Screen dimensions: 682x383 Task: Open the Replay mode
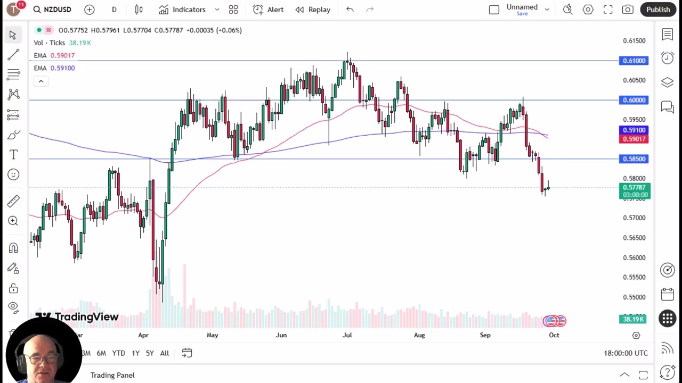(x=313, y=10)
